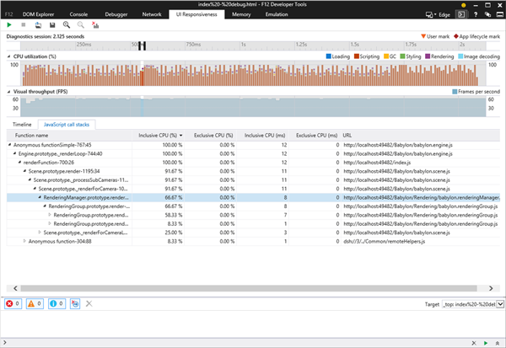Expand Anonymous function-304:88 node
This screenshot has width=506, height=348.
[x=24, y=241]
